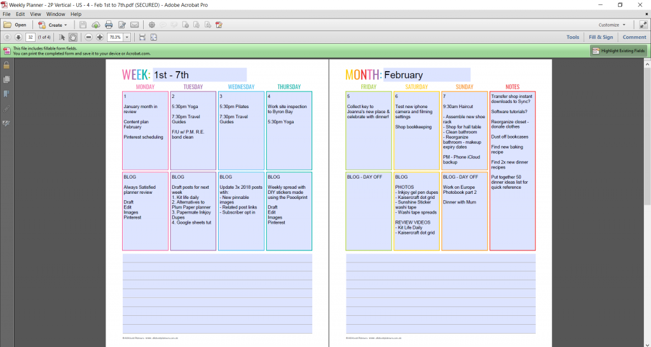Click the Open folder button
Image resolution: width=651 pixels, height=347 pixels.
[x=15, y=25]
